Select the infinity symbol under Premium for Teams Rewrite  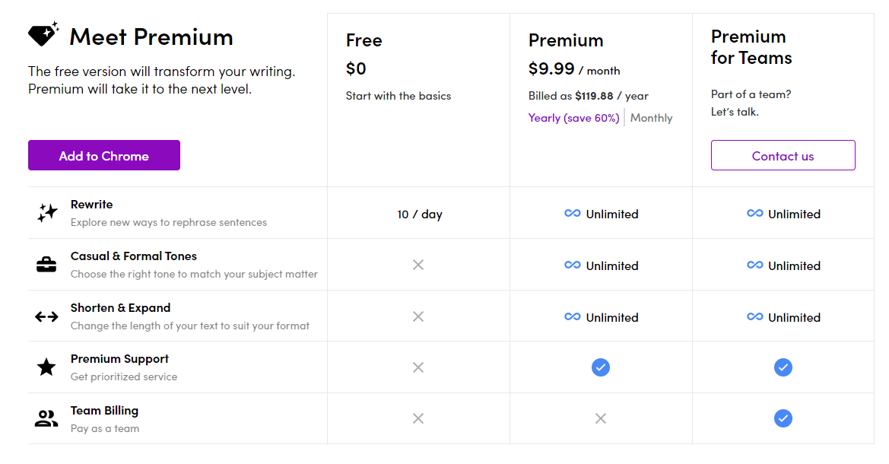click(754, 214)
